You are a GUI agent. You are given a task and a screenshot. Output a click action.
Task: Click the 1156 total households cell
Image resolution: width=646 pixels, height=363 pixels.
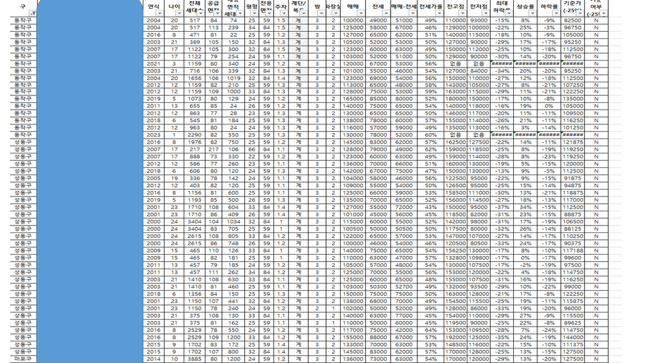coord(195,193)
